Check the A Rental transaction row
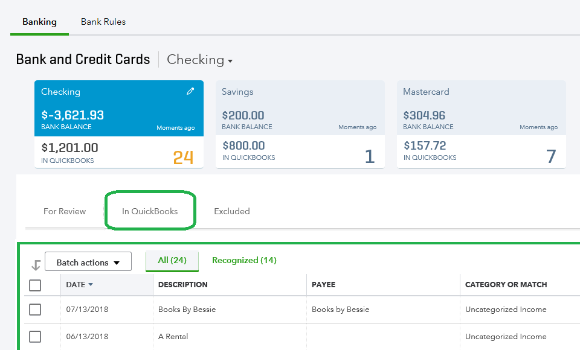 coord(35,337)
